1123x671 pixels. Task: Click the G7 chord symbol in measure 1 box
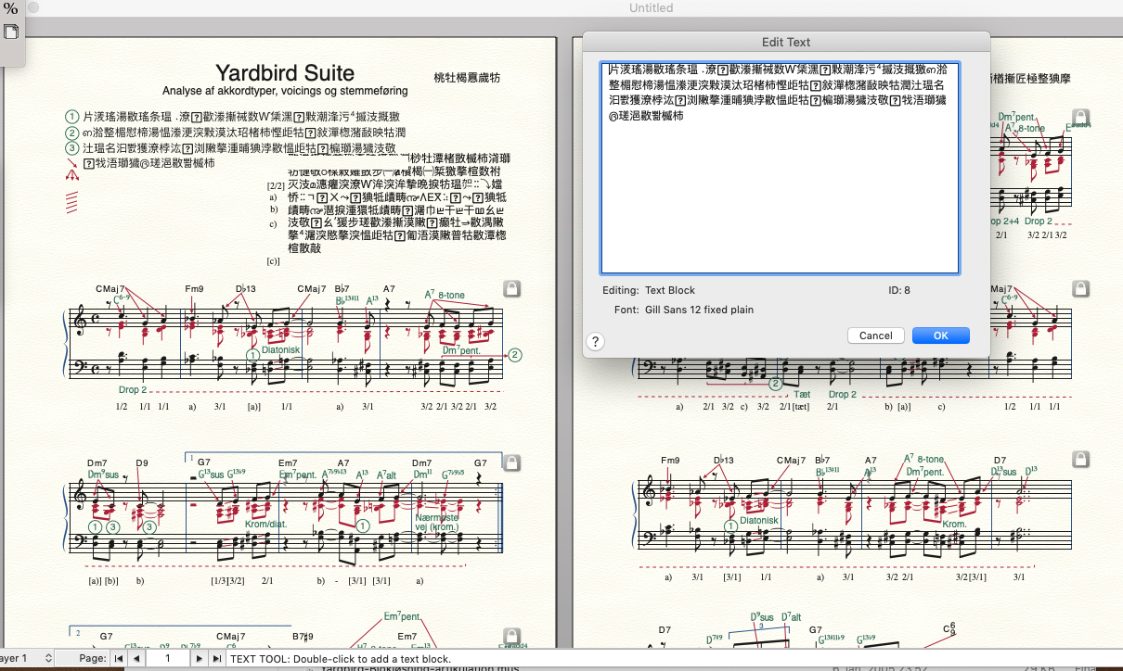pyautogui.click(x=204, y=462)
